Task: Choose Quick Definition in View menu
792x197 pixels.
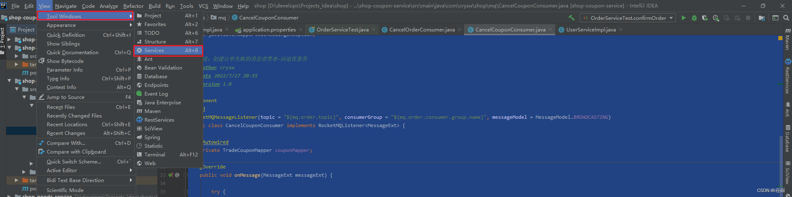Action: [x=85, y=35]
